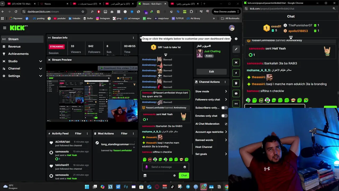Go to Stream in the sidebar
339x191 pixels.
coord(22,39)
